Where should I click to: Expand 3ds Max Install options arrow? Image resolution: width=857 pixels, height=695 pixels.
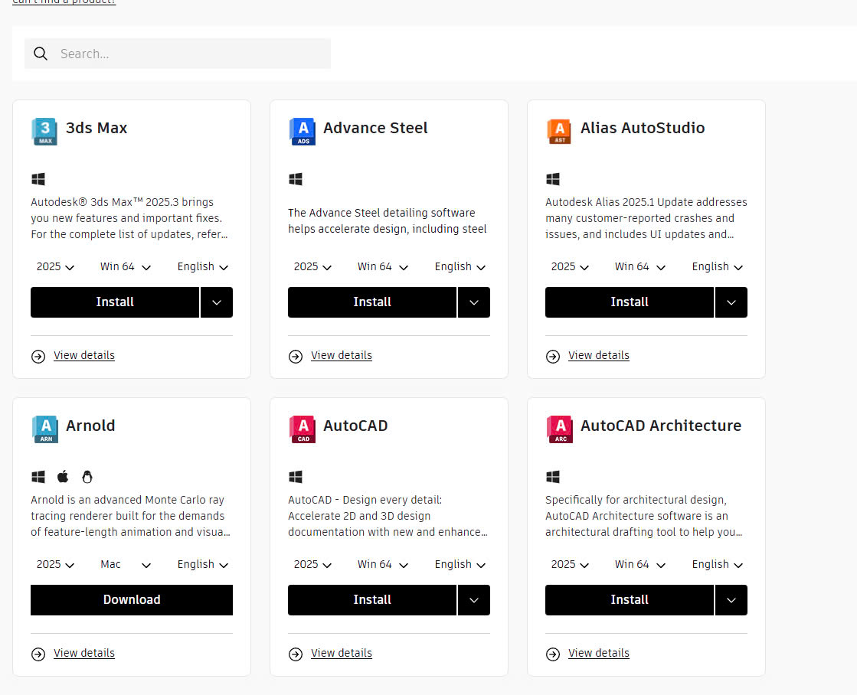coord(217,302)
